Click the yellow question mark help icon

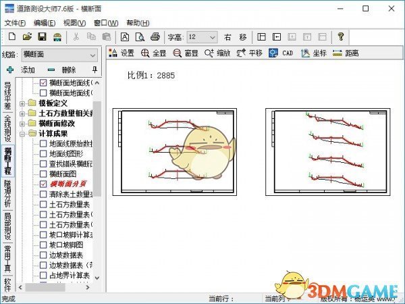click(x=341, y=36)
